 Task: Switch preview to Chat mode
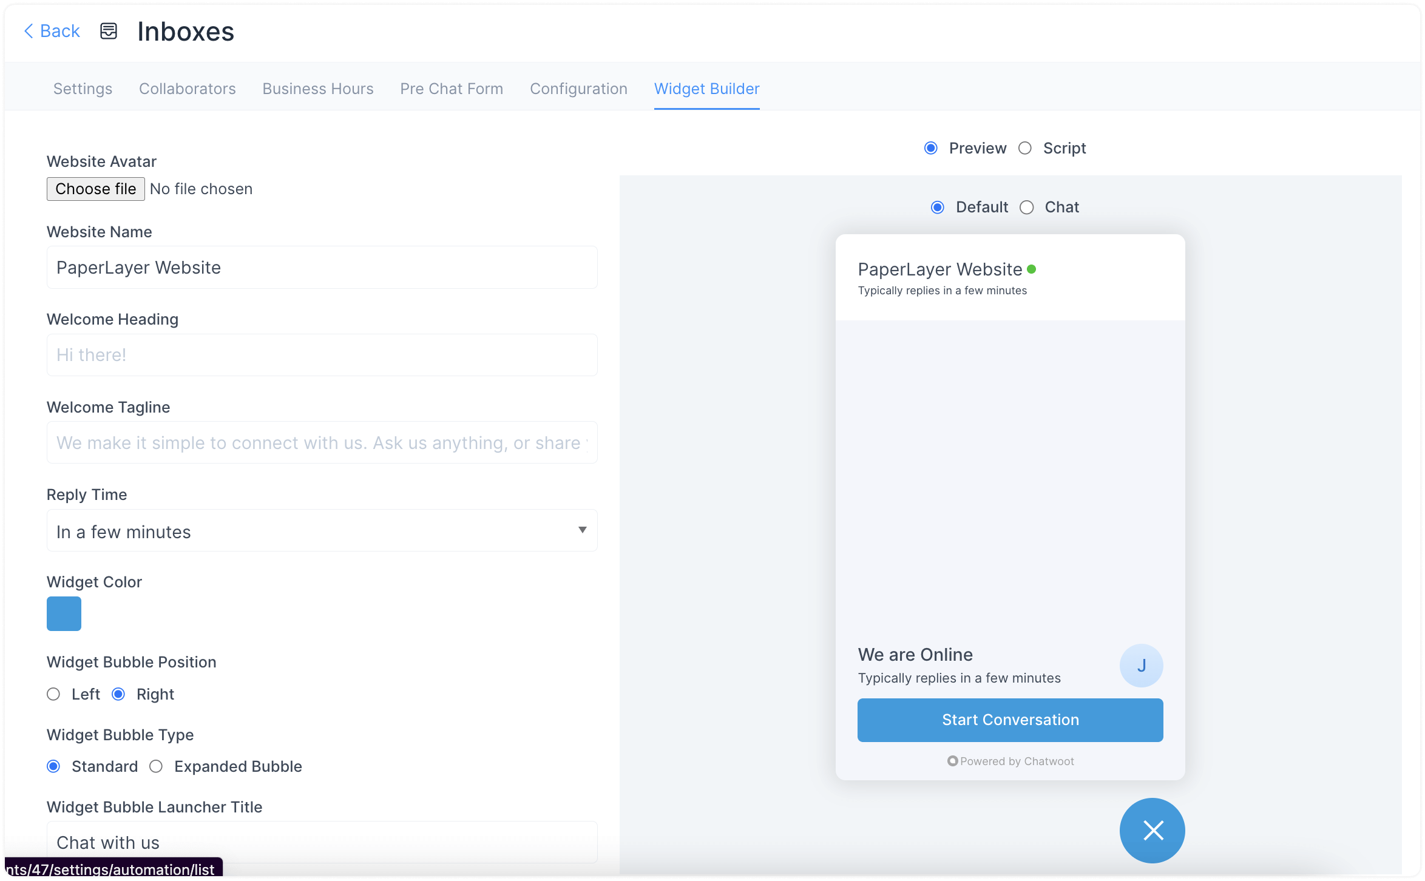pos(1027,207)
